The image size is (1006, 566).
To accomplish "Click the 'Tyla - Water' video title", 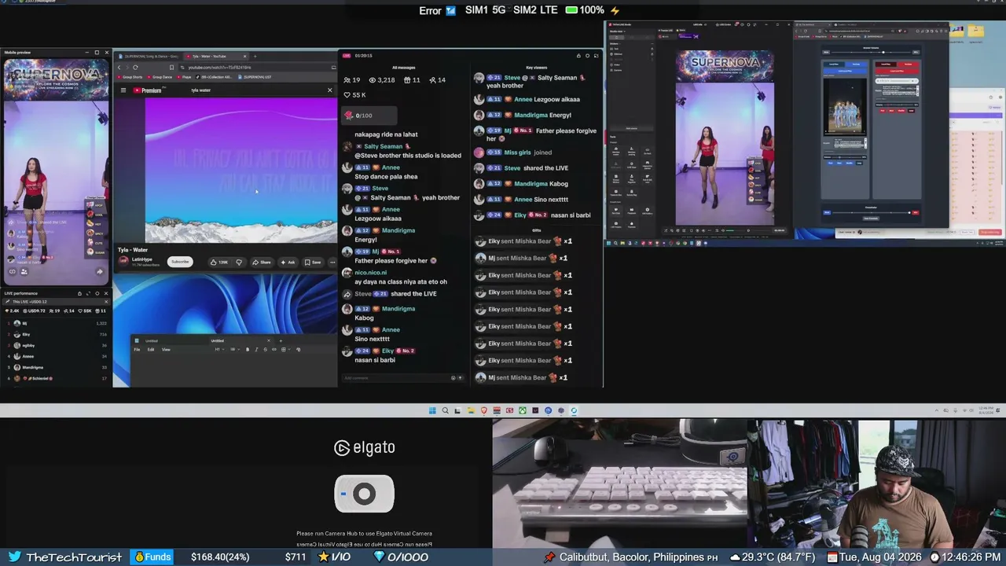I will pyautogui.click(x=133, y=250).
